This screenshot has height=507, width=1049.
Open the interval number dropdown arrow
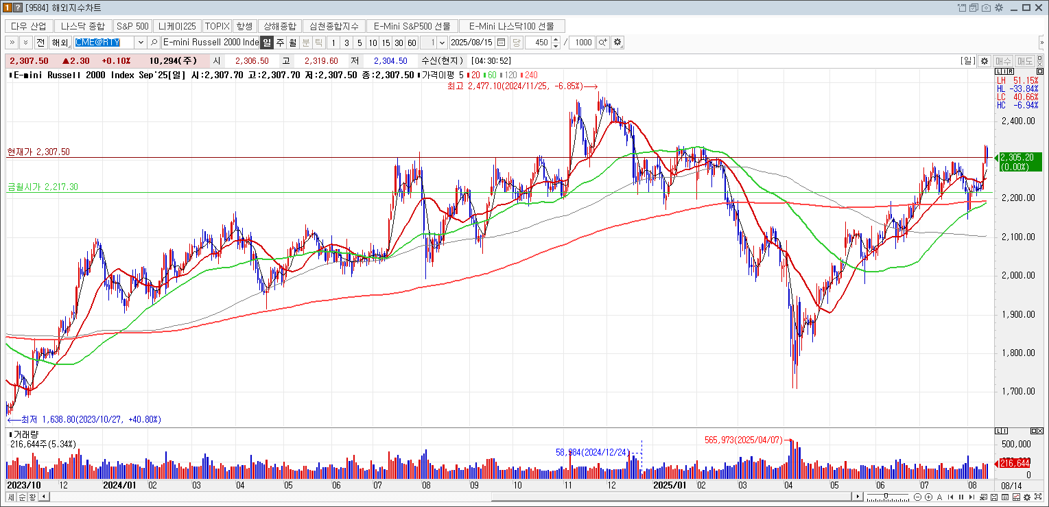[442, 43]
